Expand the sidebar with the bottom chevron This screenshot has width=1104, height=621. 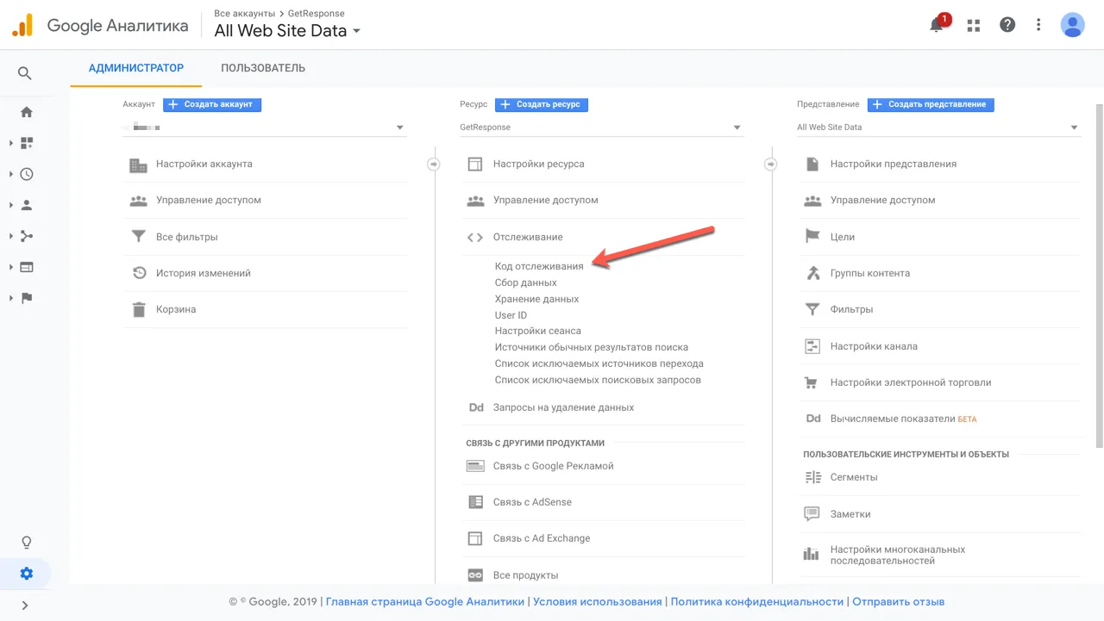(25, 605)
